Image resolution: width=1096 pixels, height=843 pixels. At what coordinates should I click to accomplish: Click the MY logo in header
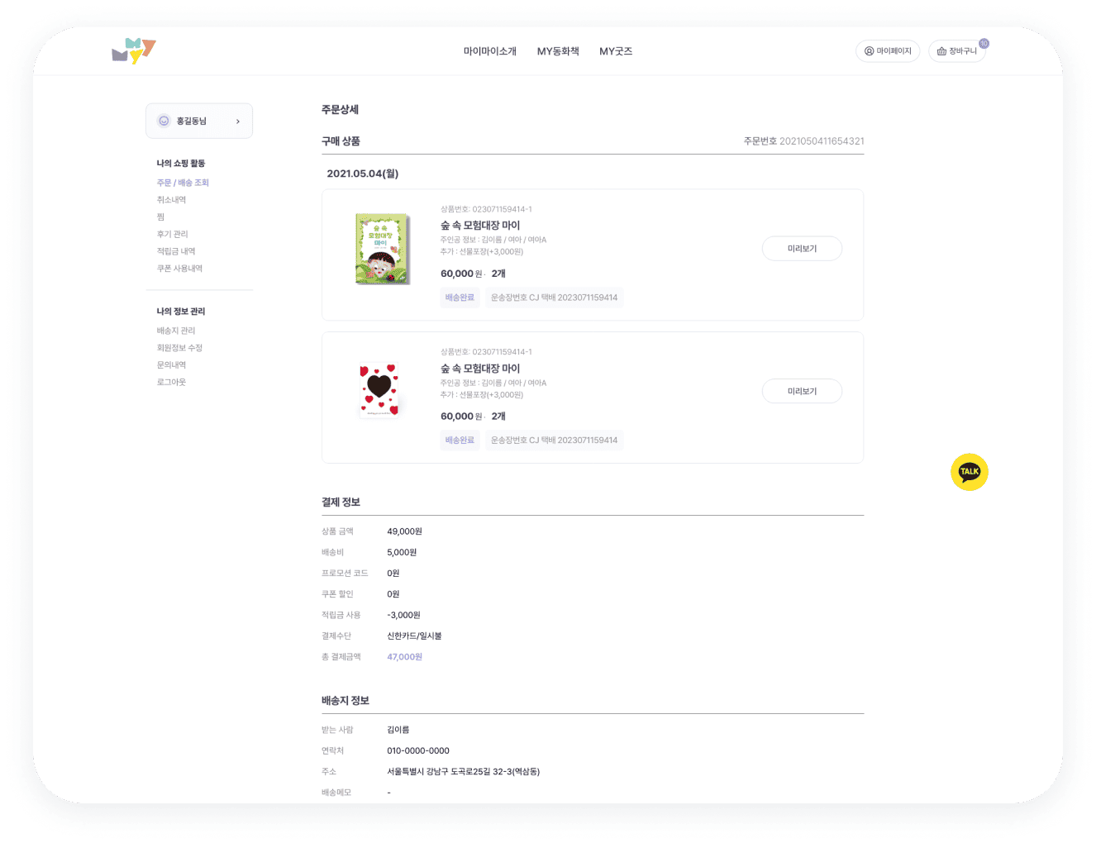133,51
